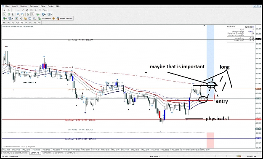Screen dimensions: 263x159
Task: Select the text 'A' annotation tool
Action: pos(36,10)
